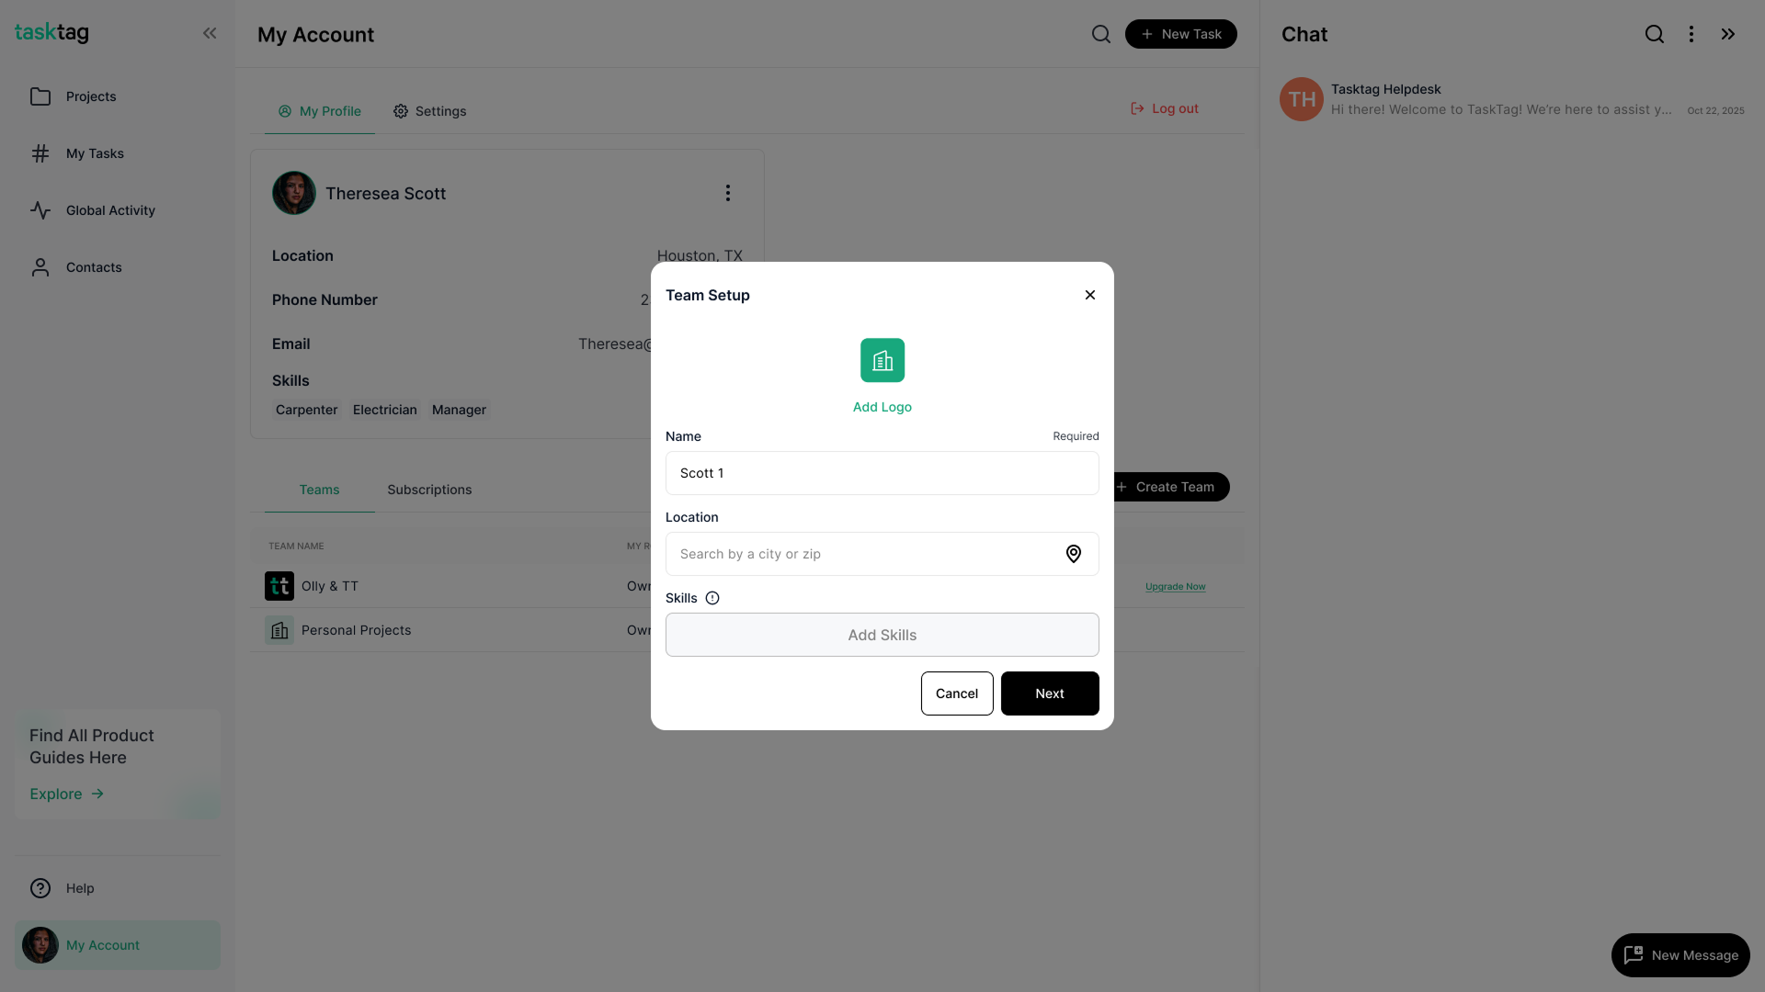Collapse the left sidebar with the double chevron
1765x992 pixels.
[210, 34]
